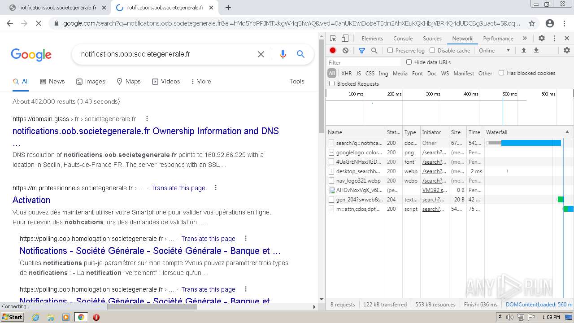Open the DevTools three-dot customize menu
The width and height of the screenshot is (574, 323).
pos(554,39)
